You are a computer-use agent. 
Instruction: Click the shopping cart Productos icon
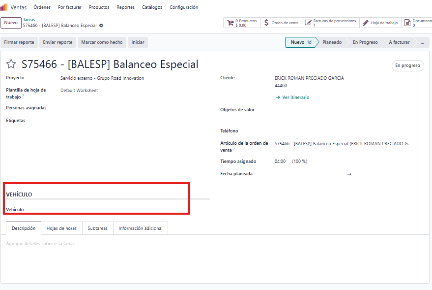click(x=230, y=23)
